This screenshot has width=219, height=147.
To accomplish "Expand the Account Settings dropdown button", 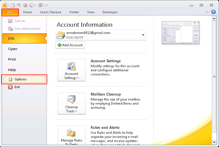I will [x=72, y=70].
